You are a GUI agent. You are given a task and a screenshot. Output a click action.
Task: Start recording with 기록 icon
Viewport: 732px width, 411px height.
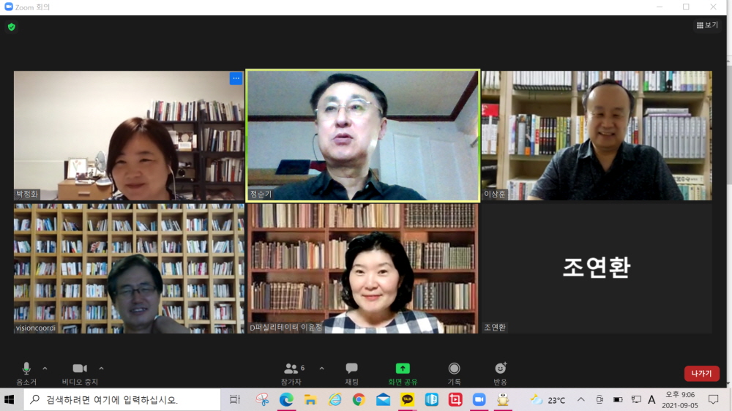[454, 372]
